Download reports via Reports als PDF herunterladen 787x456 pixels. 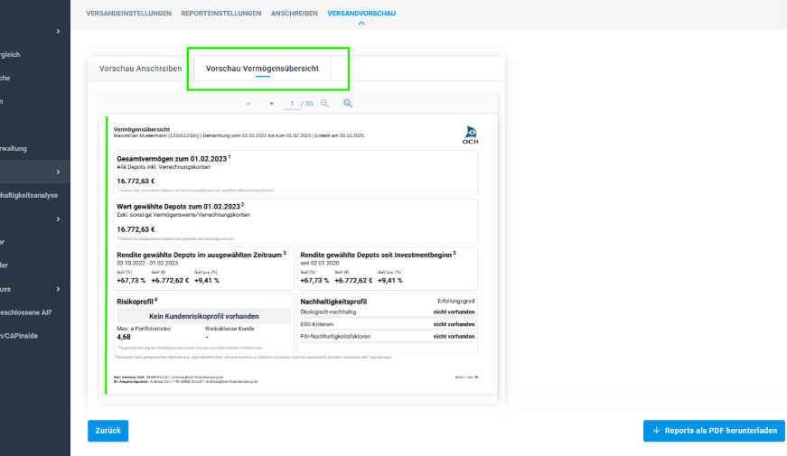click(714, 431)
